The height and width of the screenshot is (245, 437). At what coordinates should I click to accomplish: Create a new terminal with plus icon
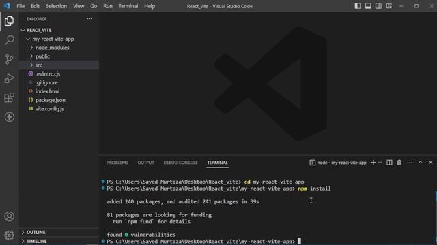[373, 163]
